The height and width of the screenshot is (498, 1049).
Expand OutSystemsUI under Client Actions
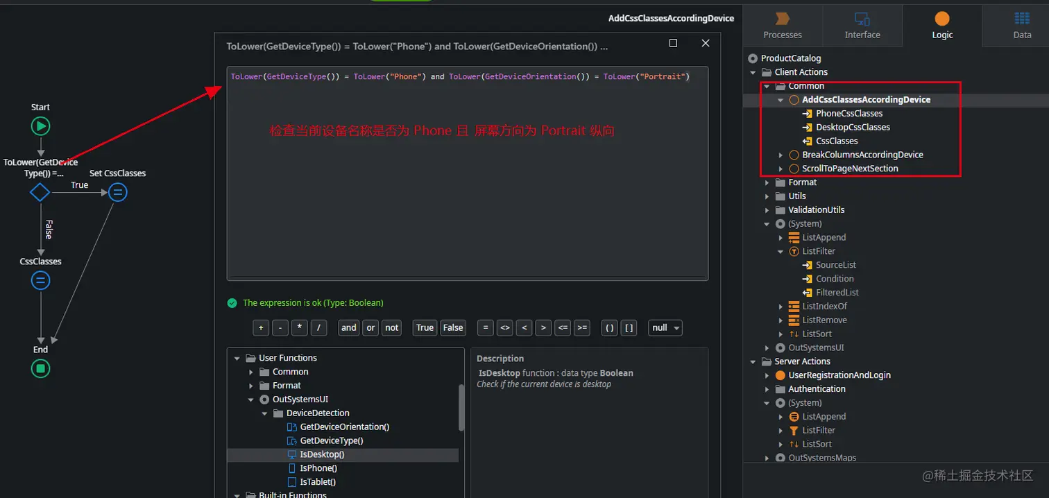click(767, 347)
